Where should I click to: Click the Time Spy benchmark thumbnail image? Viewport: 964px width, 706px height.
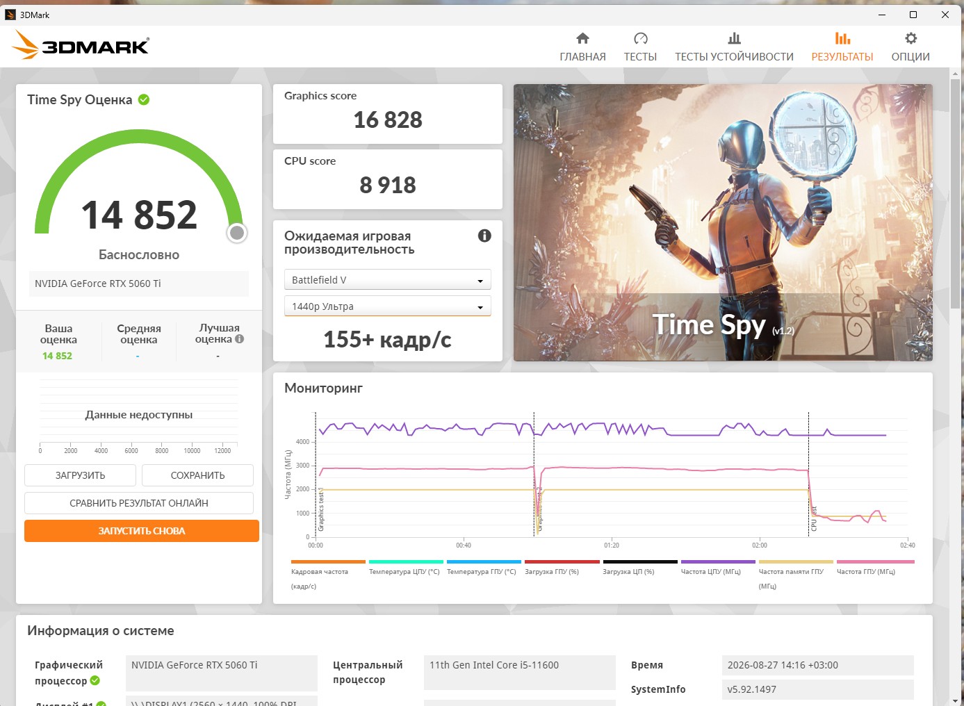[x=723, y=222]
